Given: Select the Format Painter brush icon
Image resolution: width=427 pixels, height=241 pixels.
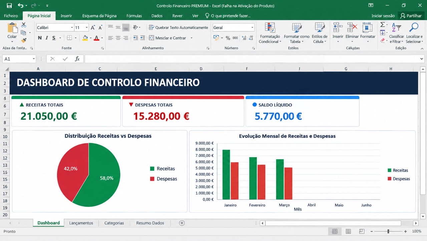Looking at the screenshot, I should click(x=24, y=40).
